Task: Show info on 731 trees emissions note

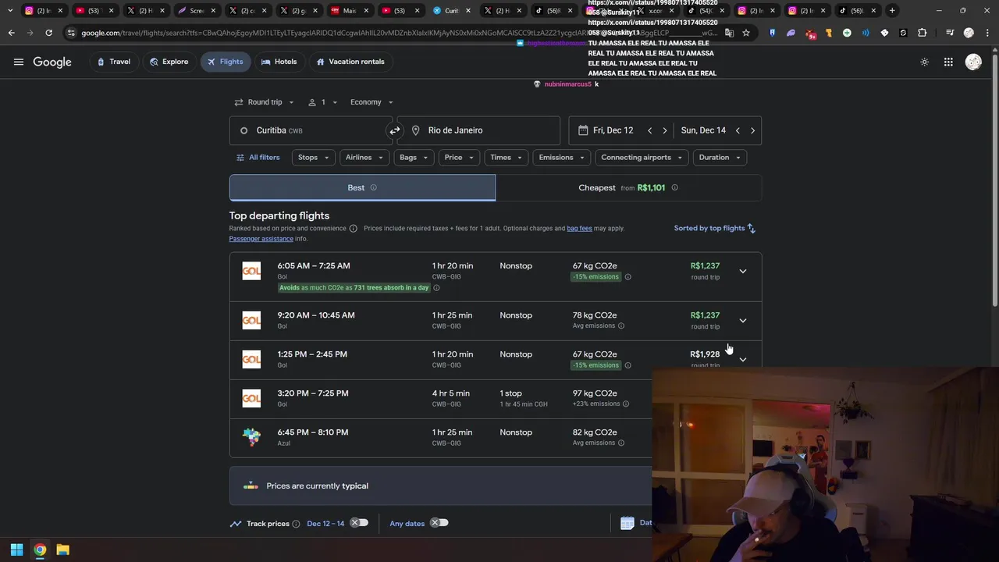Action: coord(436,288)
